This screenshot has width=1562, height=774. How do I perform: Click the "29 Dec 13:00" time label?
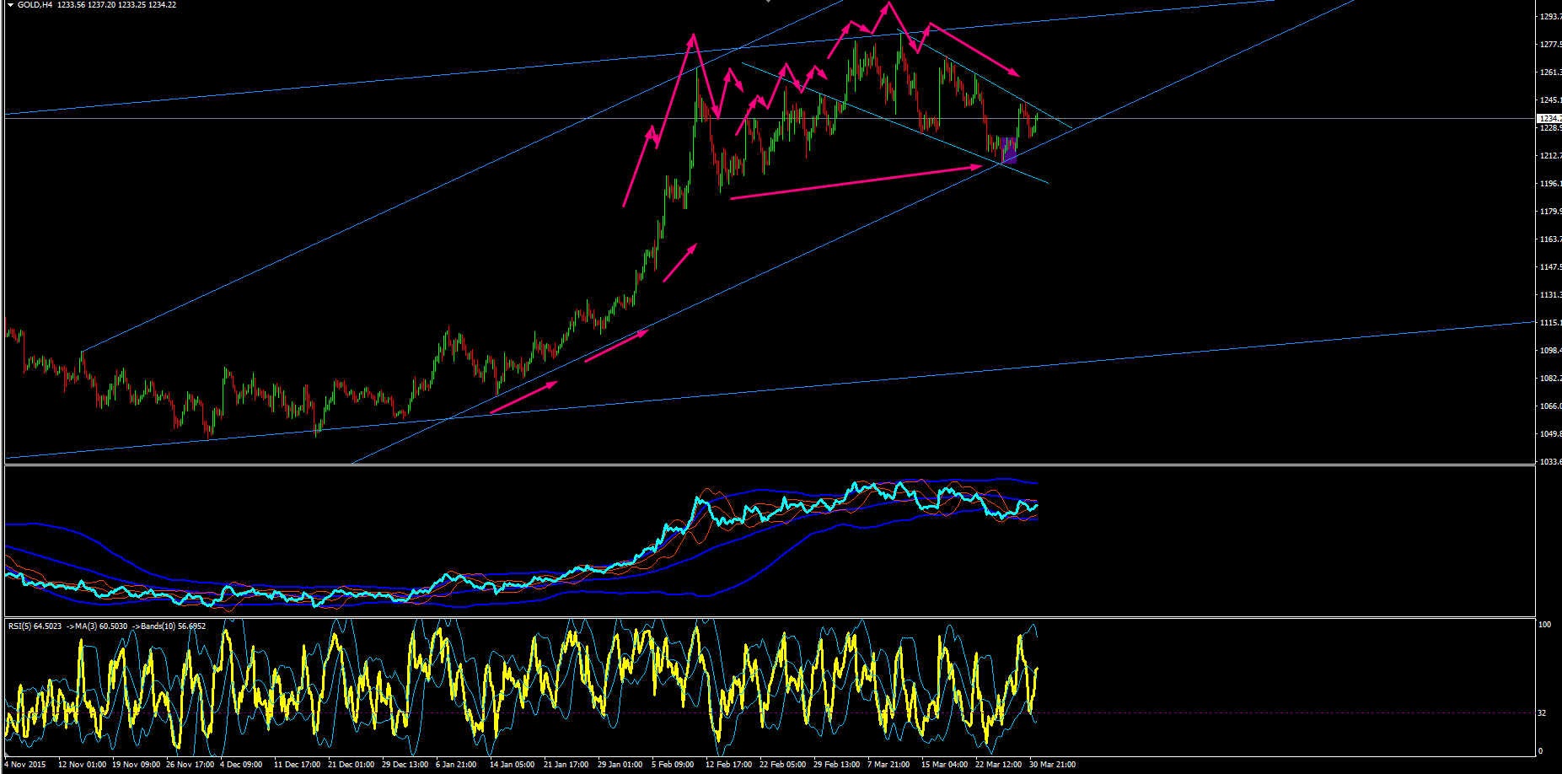pos(405,765)
